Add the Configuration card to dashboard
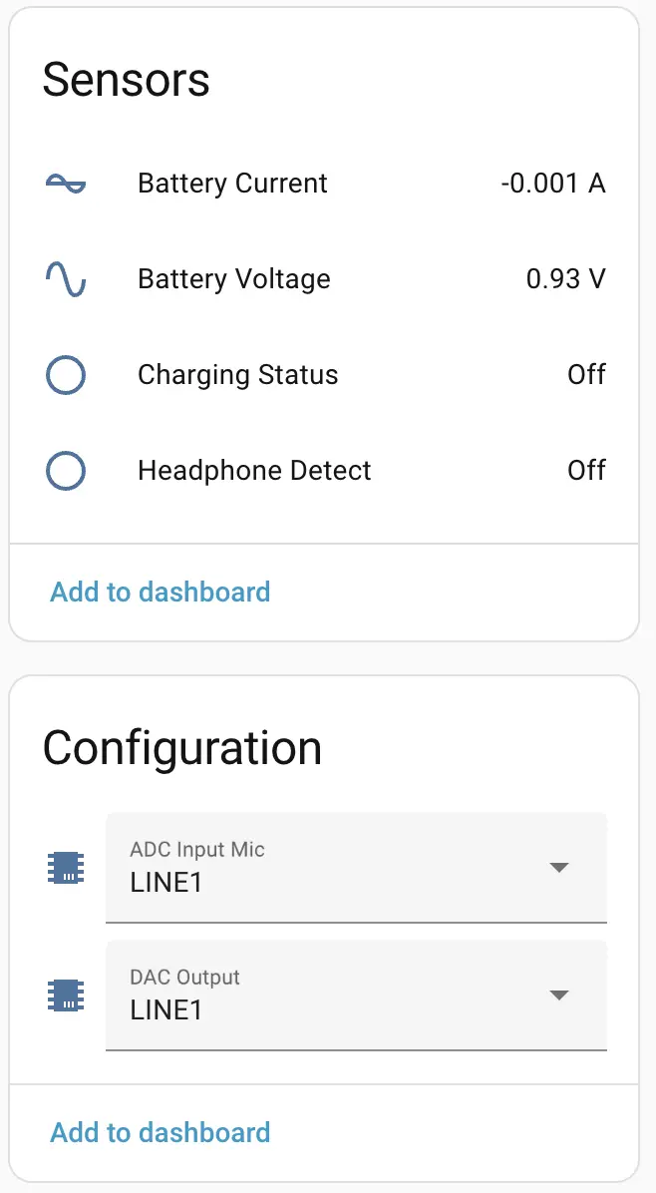The image size is (656, 1193). pos(161,1132)
